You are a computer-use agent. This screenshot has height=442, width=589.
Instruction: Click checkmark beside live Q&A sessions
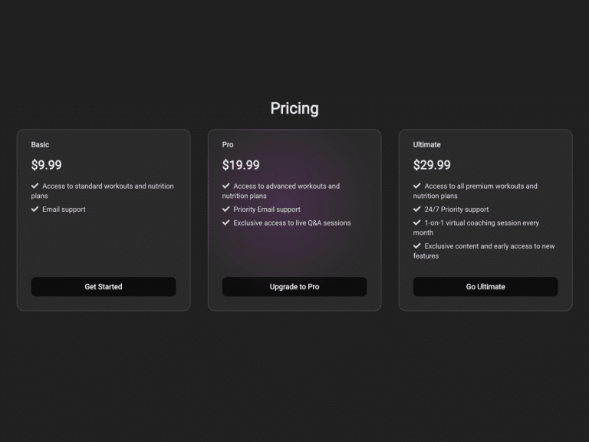pyautogui.click(x=226, y=223)
